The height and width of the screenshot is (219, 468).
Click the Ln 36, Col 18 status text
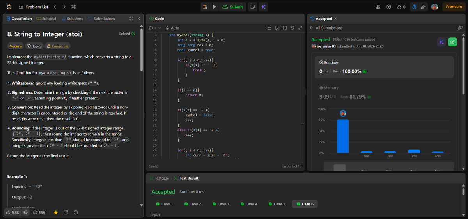pyautogui.click(x=292, y=166)
